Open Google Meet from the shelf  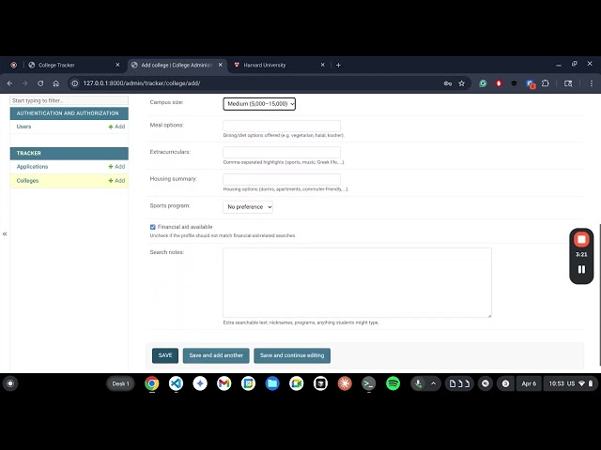297,383
